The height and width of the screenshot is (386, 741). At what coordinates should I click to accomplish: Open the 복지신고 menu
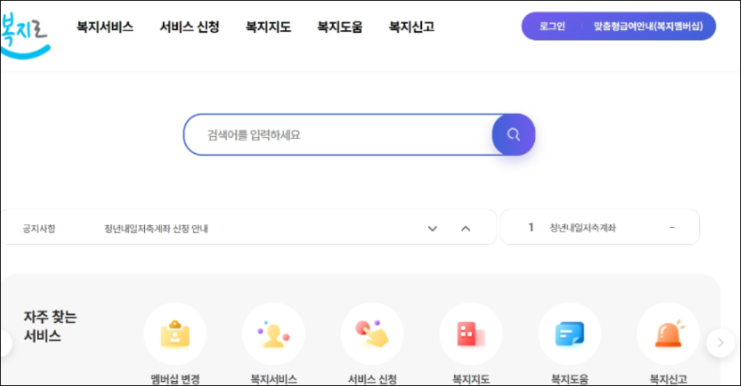point(412,27)
